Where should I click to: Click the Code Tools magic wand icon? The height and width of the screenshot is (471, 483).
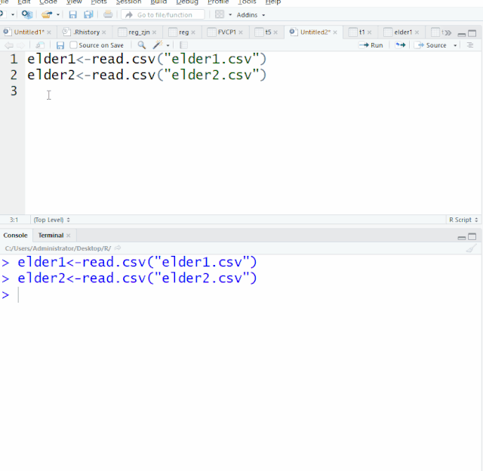158,45
